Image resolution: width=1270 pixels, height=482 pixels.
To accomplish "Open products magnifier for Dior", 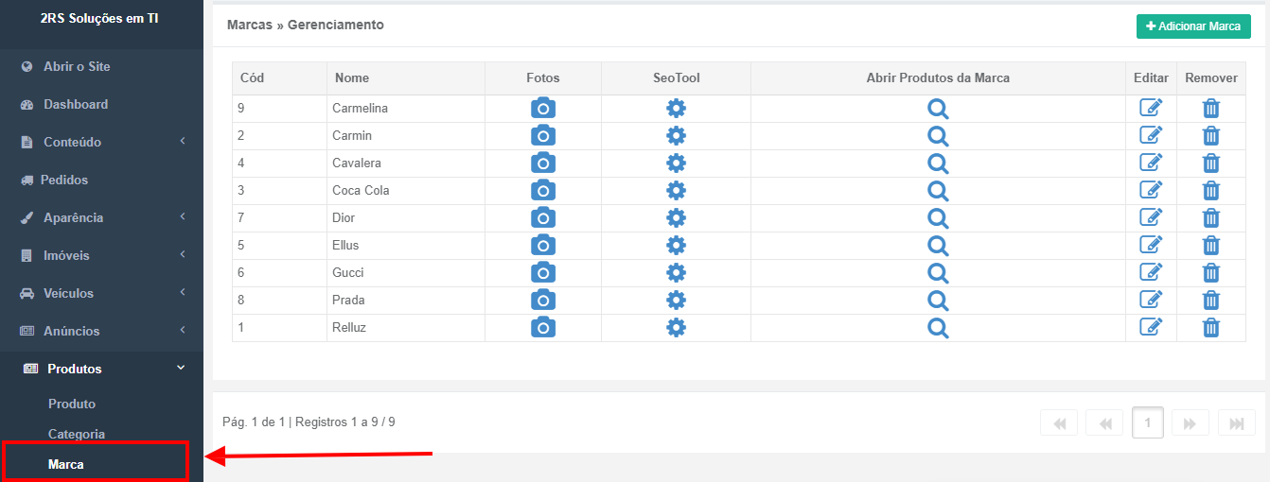I will coord(938,217).
